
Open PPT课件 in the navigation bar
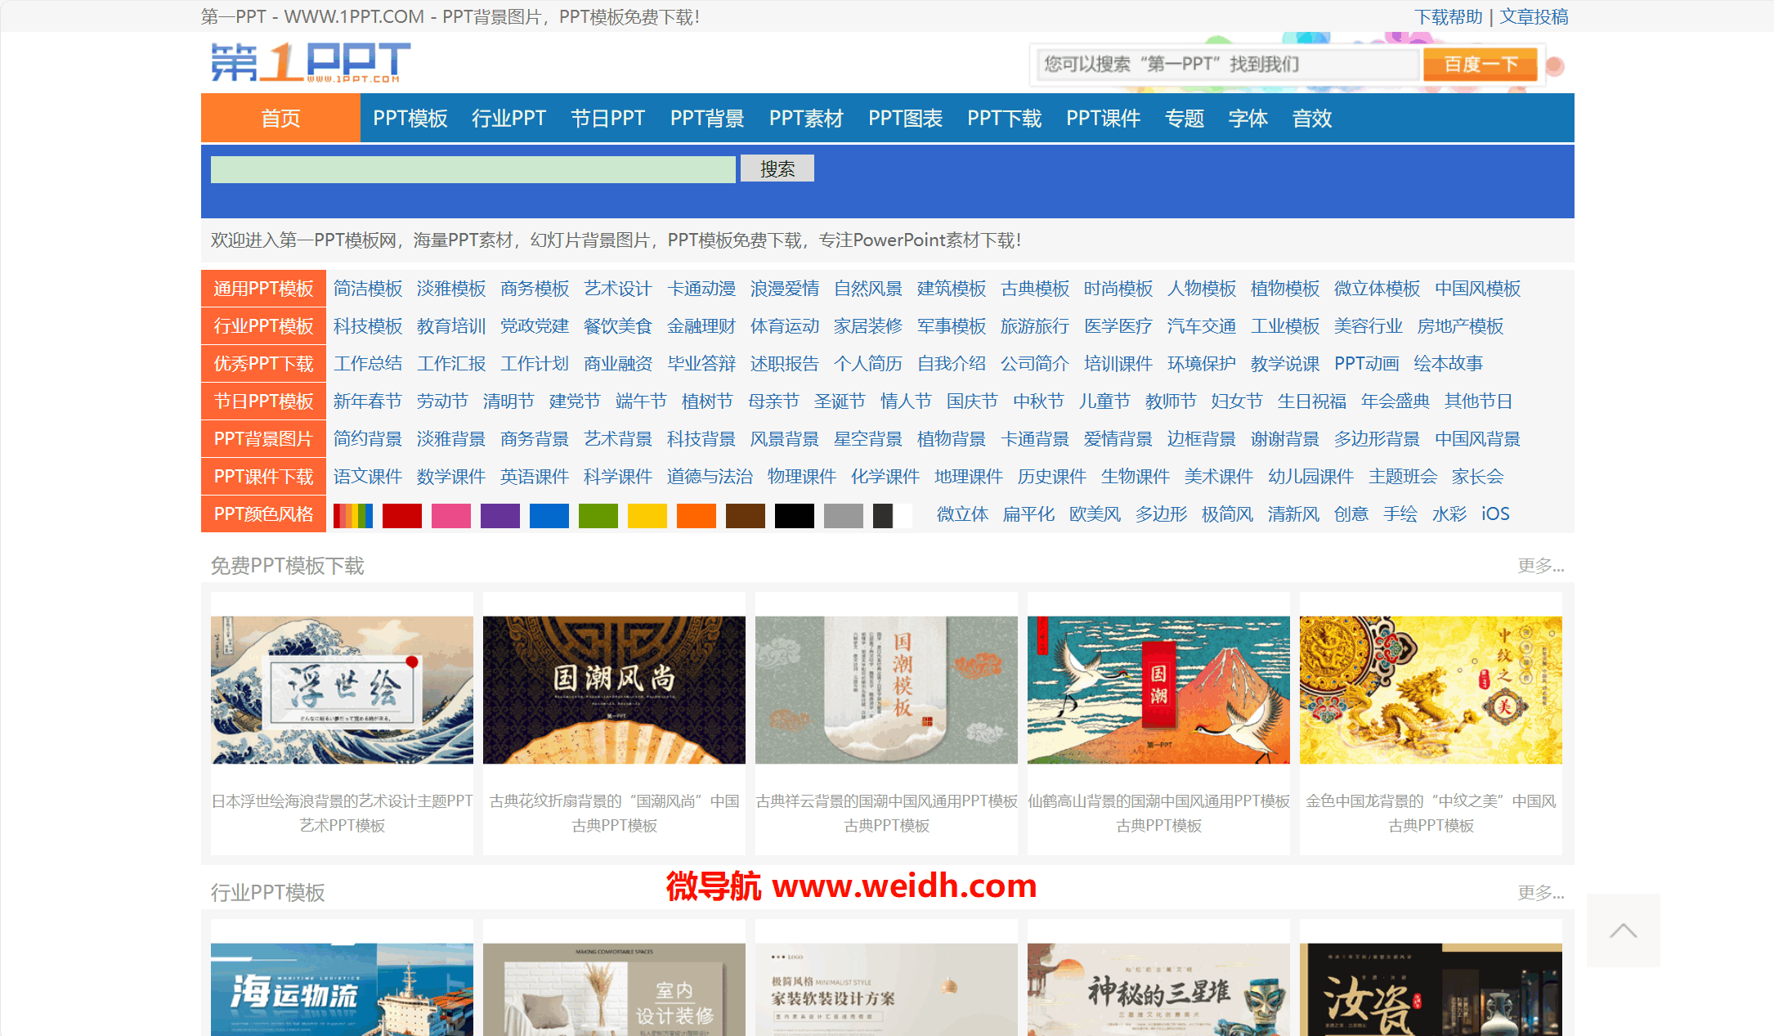tap(1103, 119)
